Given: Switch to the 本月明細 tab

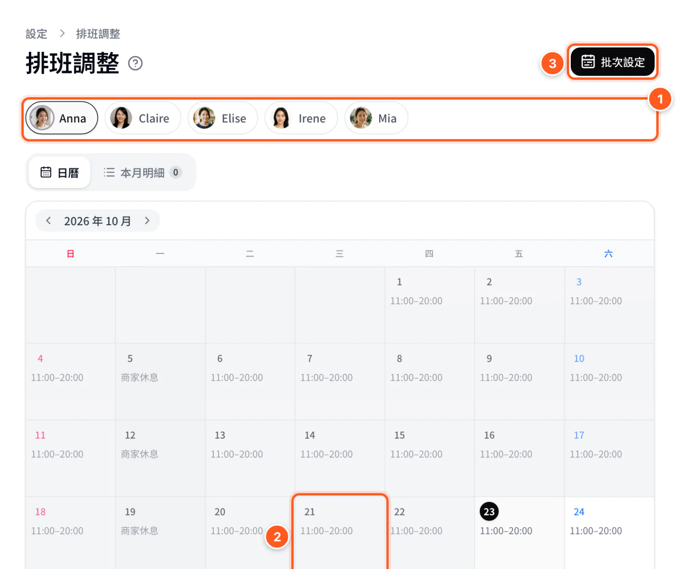Looking at the screenshot, I should [142, 172].
